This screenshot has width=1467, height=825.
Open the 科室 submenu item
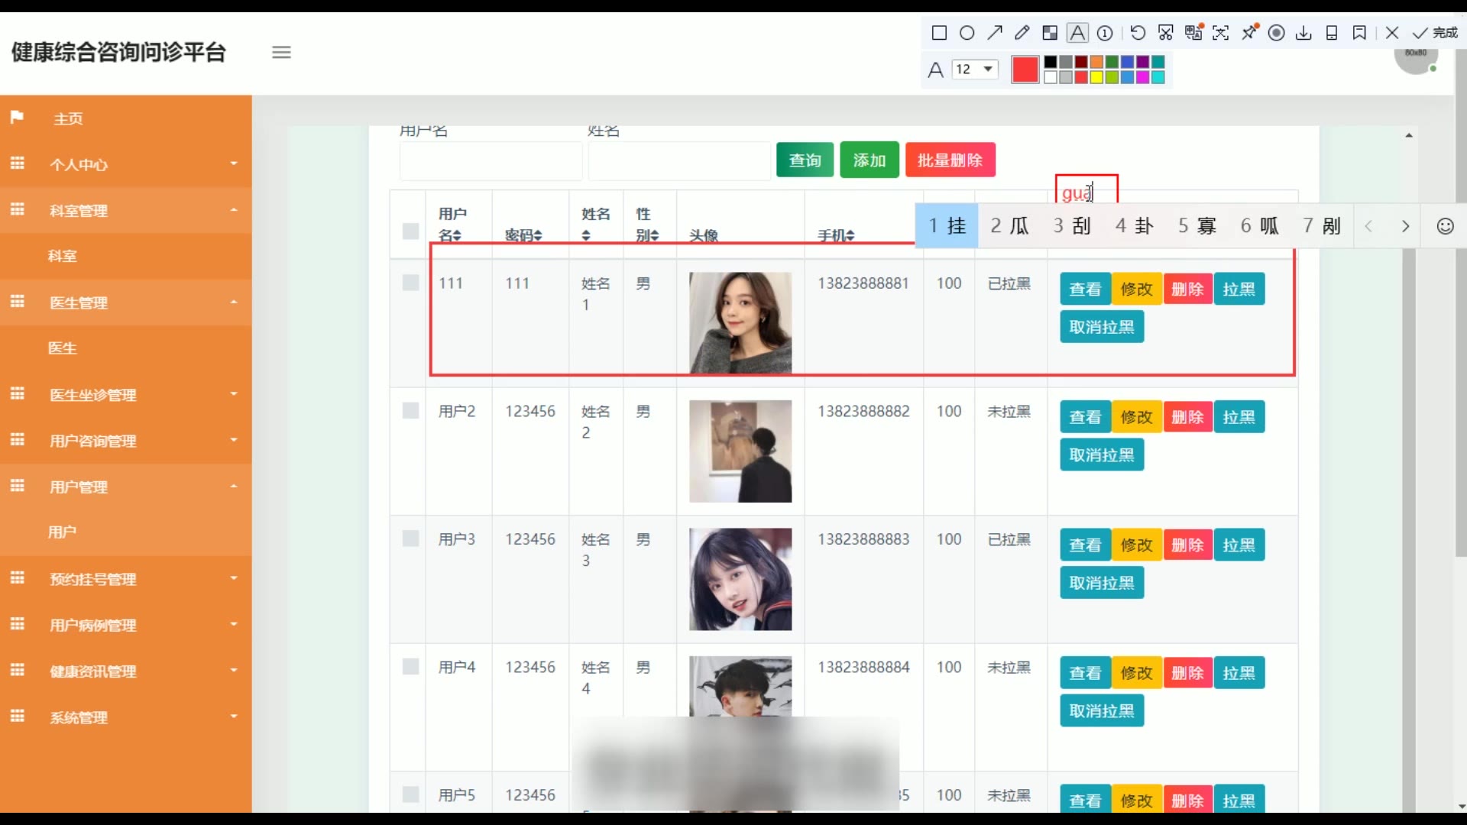126,256
